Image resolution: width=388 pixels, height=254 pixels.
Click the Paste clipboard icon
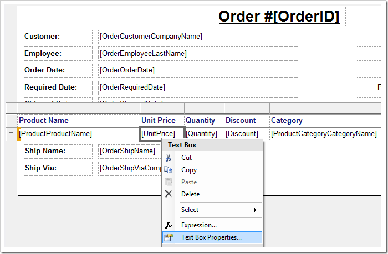click(x=169, y=182)
